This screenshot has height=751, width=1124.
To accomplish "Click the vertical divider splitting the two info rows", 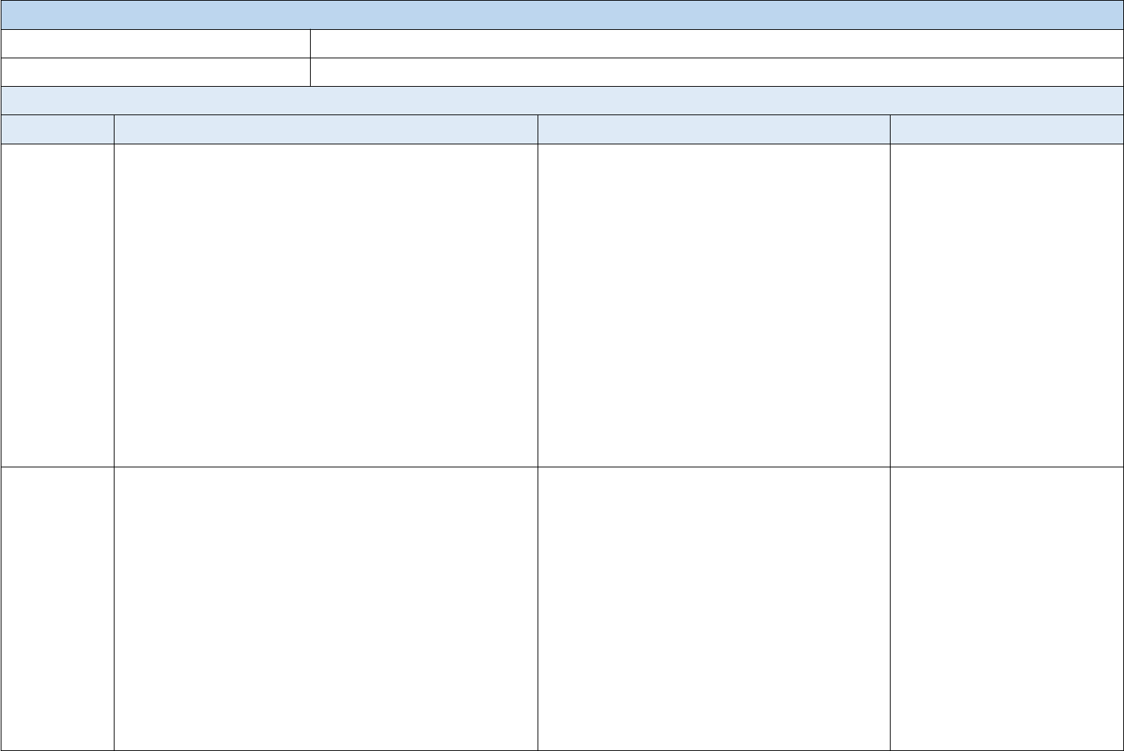I will (310, 58).
